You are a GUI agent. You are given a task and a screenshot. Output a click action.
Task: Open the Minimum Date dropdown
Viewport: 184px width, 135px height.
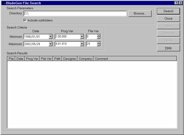coord(50,37)
